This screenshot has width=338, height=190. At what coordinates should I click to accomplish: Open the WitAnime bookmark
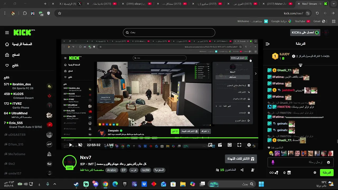click(x=253, y=21)
